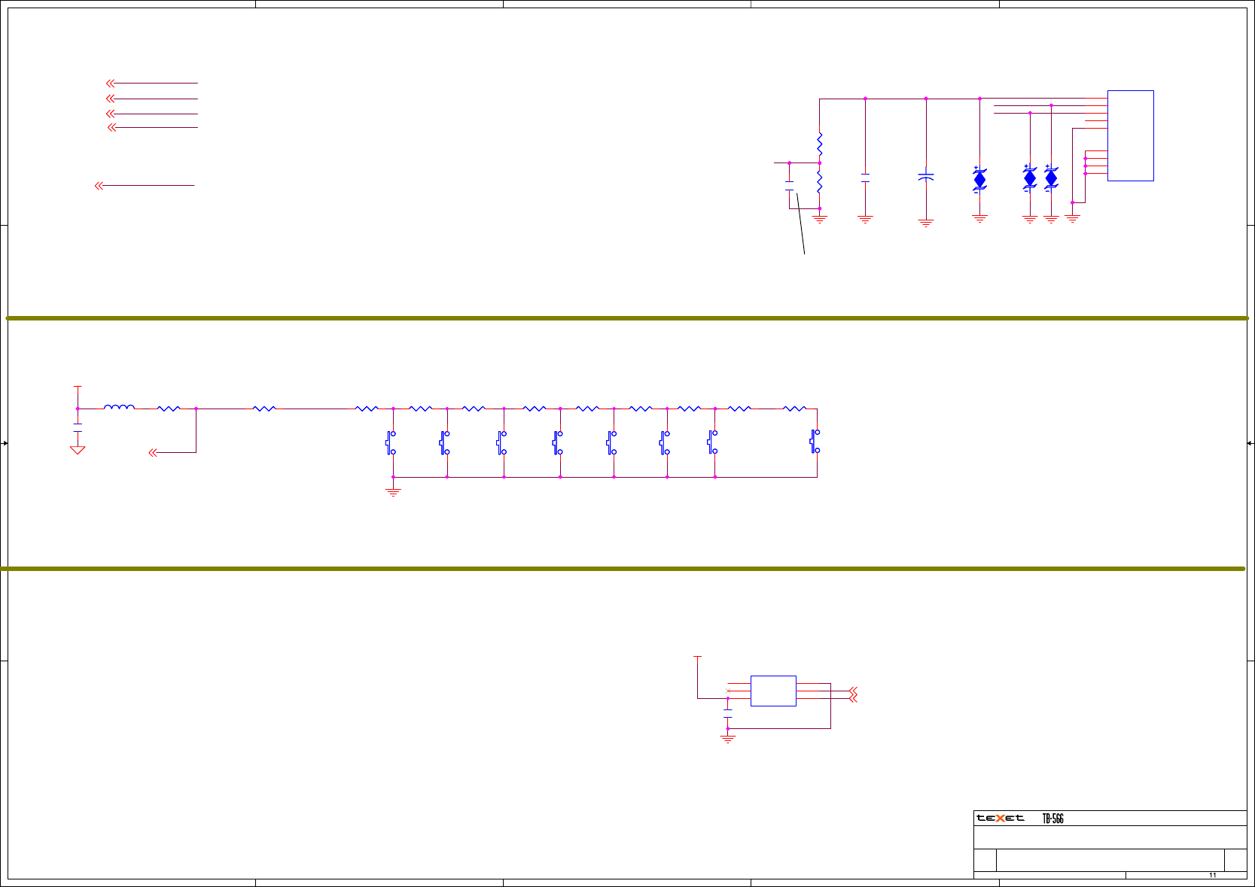The height and width of the screenshot is (887, 1255).
Task: Click the right TVS diode of the adjacent pair
Action: click(1051, 178)
